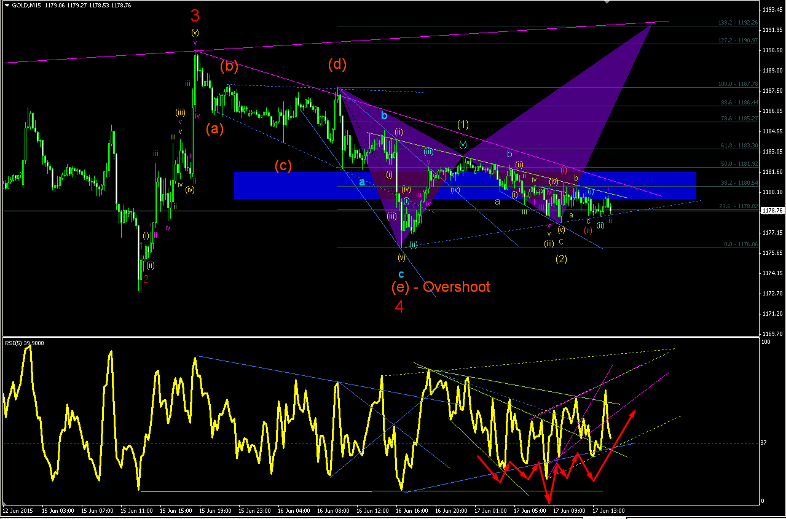This screenshot has width=786, height=519.
Task: Click 1172.70 on the price scale
Action: coord(772,294)
